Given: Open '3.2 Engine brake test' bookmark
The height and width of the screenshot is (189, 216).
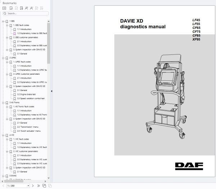Looking at the screenshot, I should pos(26,94).
